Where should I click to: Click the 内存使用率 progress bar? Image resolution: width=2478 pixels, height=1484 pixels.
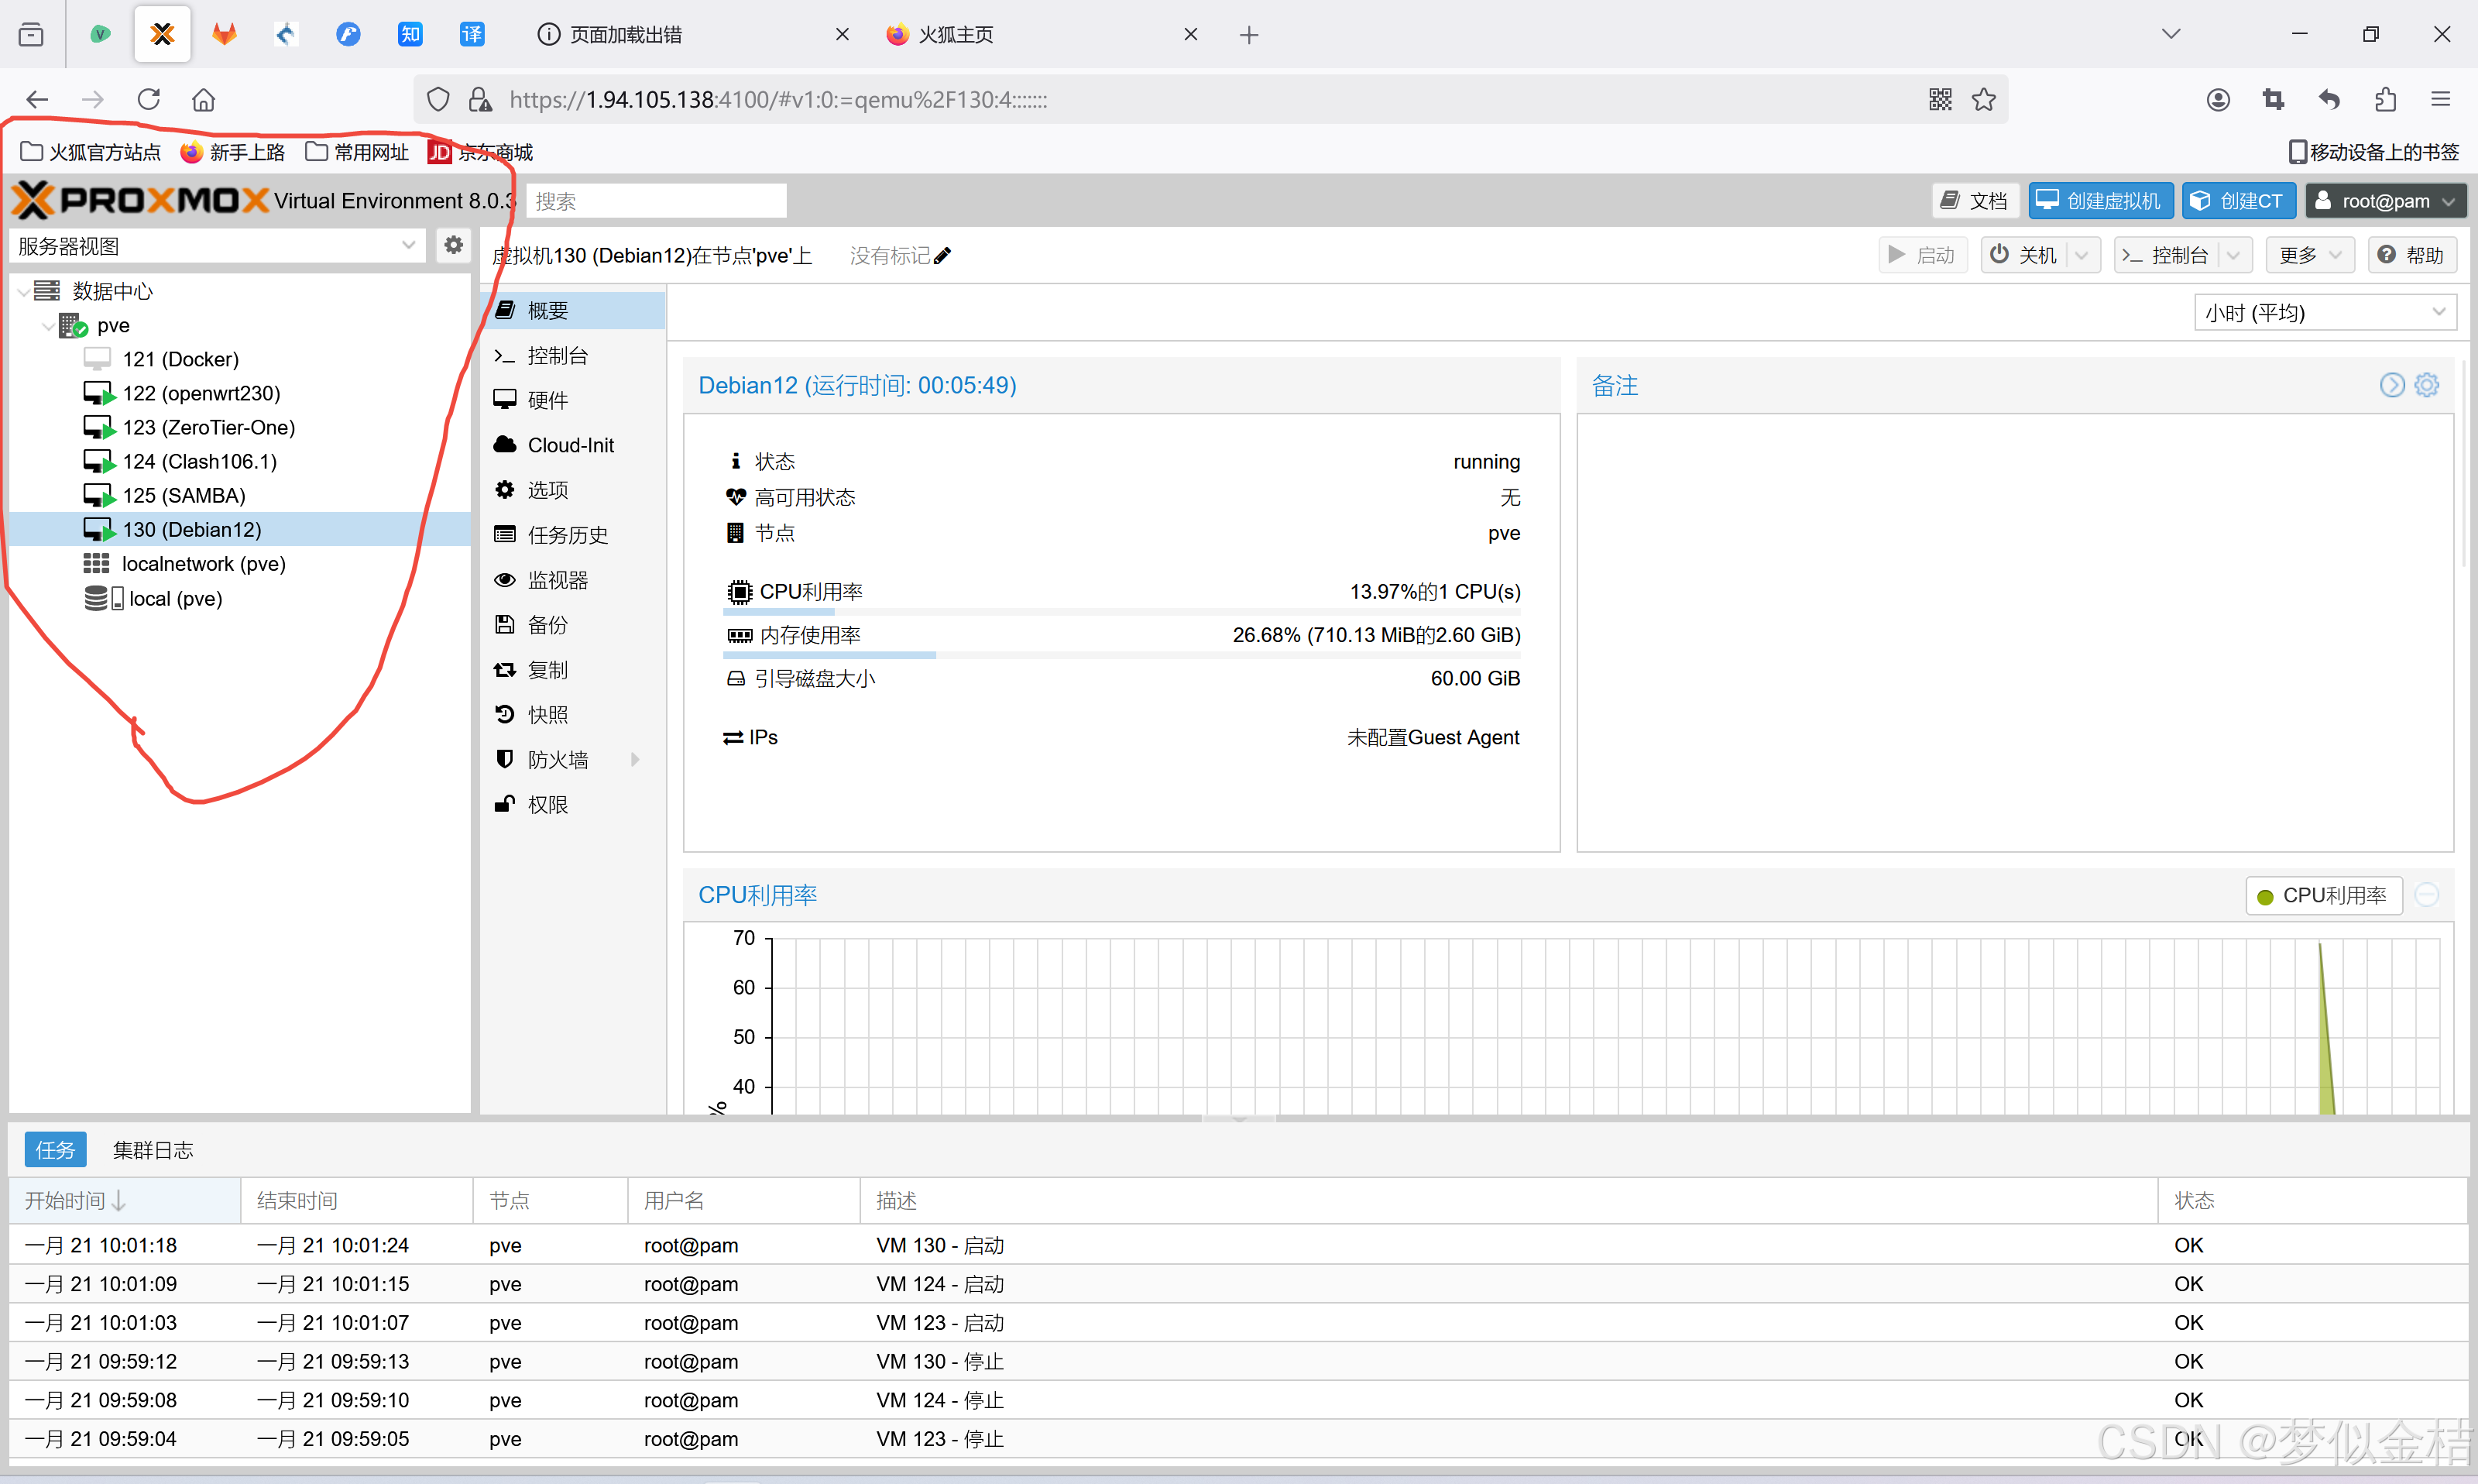click(x=1121, y=655)
